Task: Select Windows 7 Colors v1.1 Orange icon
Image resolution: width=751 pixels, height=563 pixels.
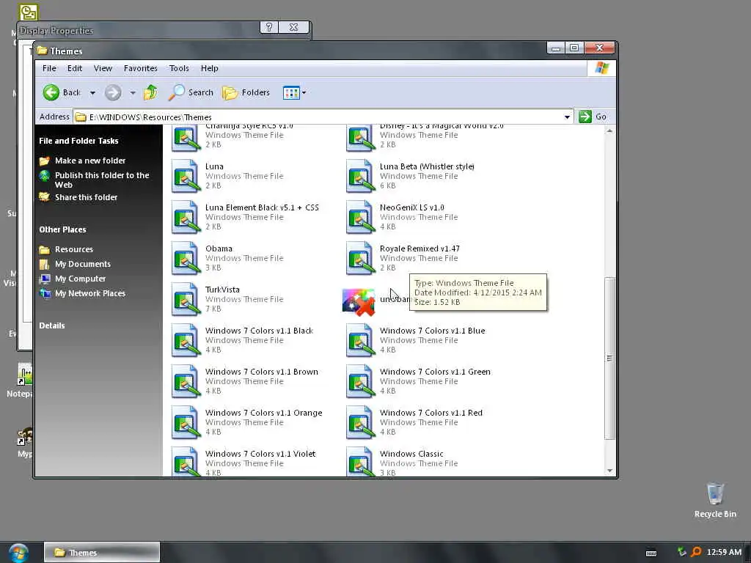Action: coord(186,423)
